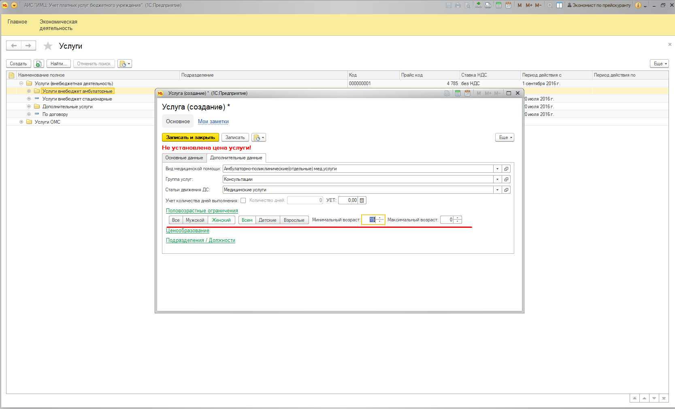This screenshot has width=675, height=409.
Task: Expand the Услуги ОМС folder in the tree
Action: click(x=21, y=122)
